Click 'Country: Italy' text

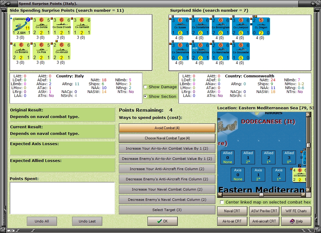click(70, 76)
